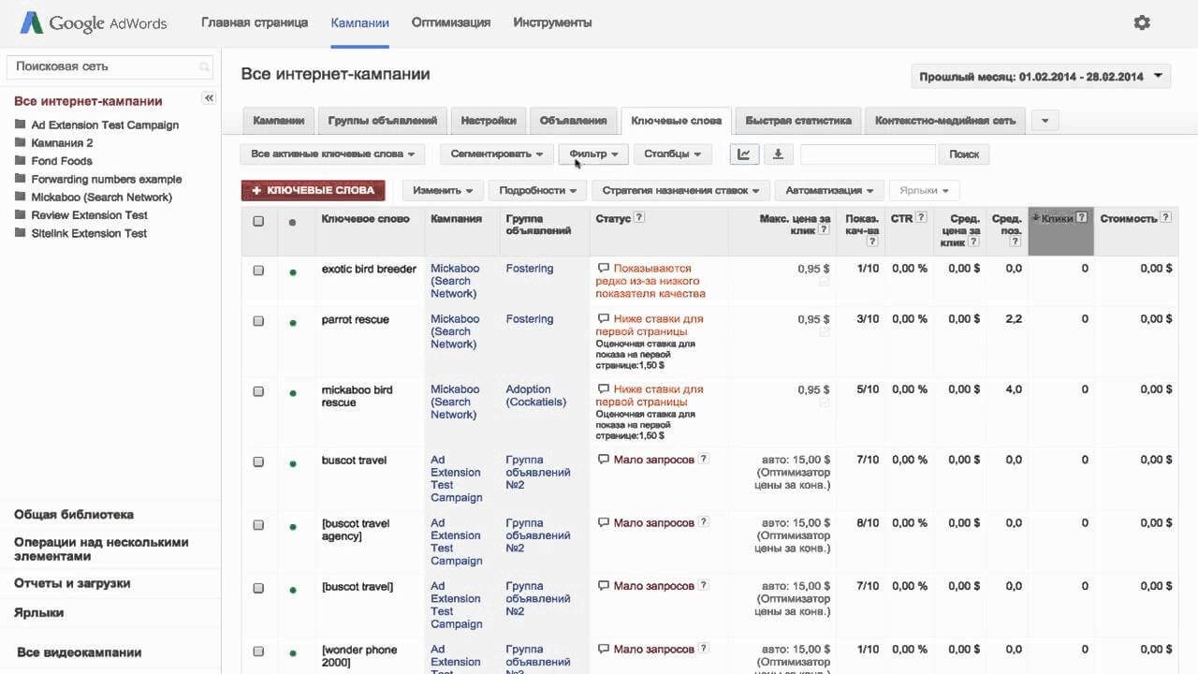
Task: Switch to Группы объявлений tab
Action: pos(383,121)
